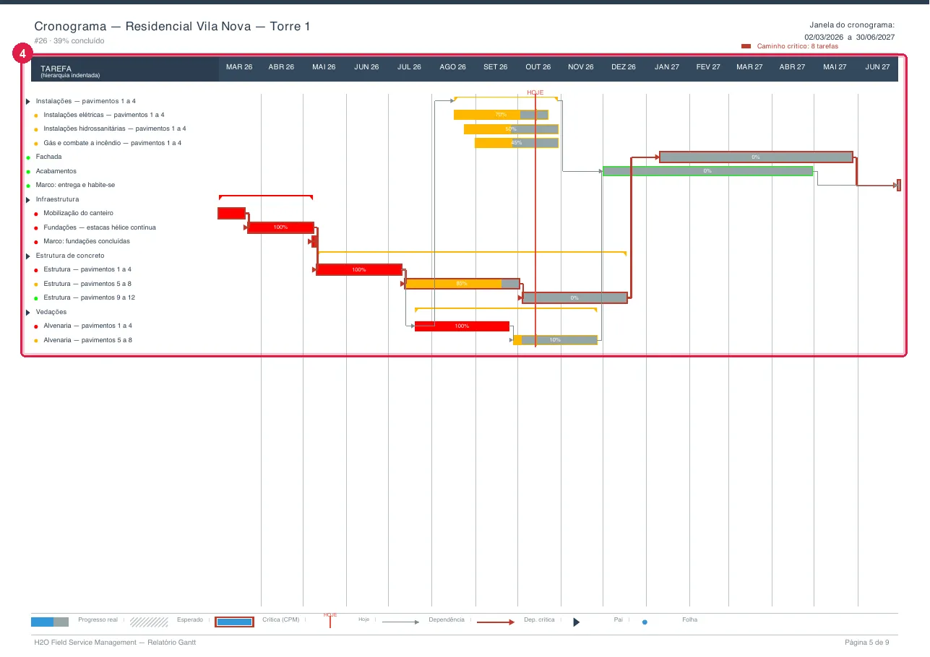Click the entrega e habite-se milestone marker
This screenshot has height=657, width=930.
899,185
